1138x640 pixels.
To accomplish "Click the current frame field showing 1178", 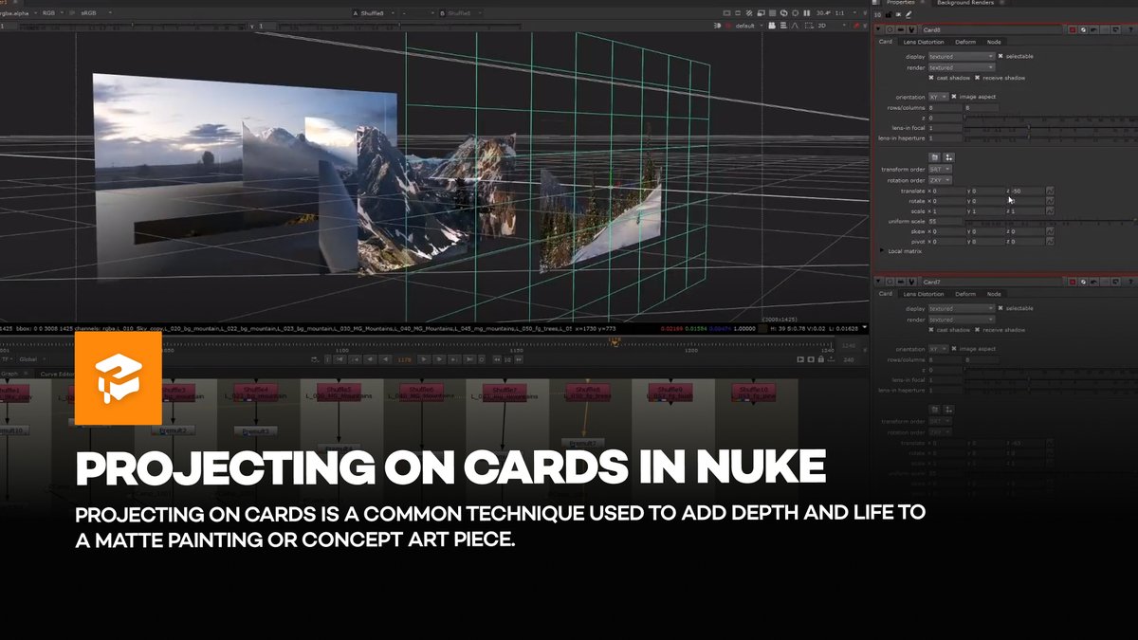I will click(x=404, y=358).
